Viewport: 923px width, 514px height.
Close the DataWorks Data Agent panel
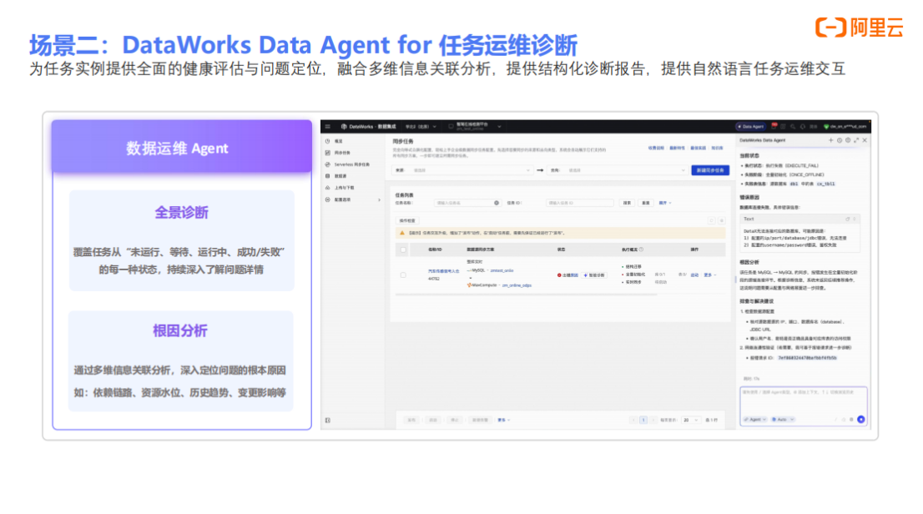tap(865, 141)
